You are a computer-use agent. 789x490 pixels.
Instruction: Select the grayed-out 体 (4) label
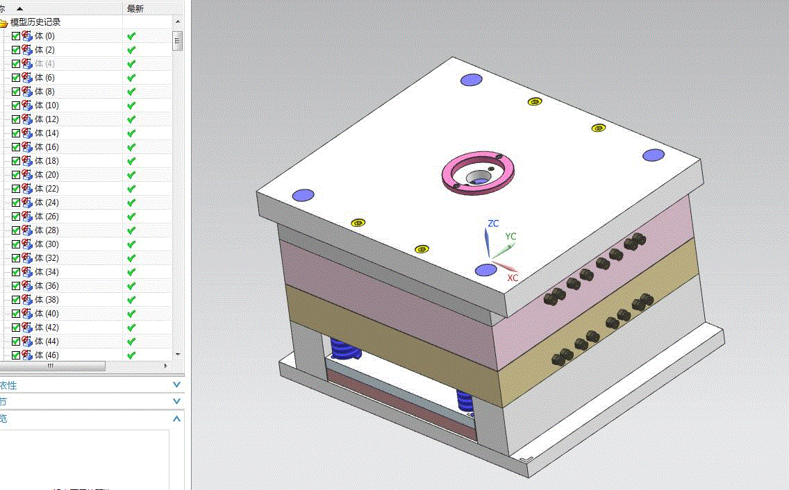coord(44,64)
